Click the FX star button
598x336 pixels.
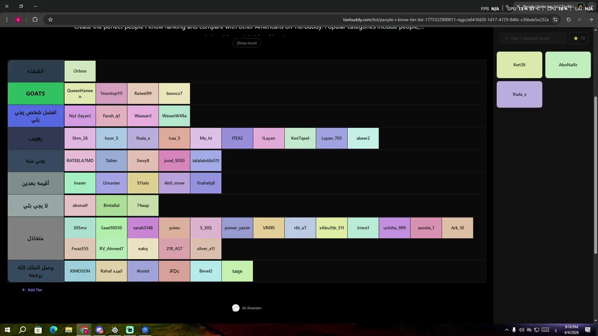click(579, 38)
